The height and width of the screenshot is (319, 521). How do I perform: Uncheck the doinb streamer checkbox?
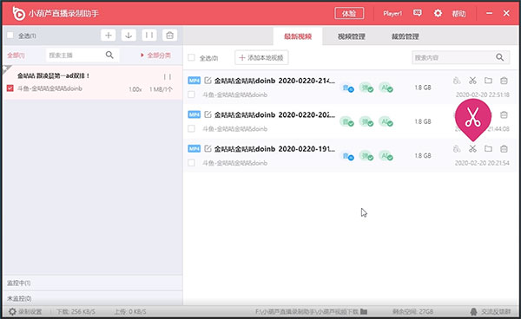pyautogui.click(x=10, y=88)
